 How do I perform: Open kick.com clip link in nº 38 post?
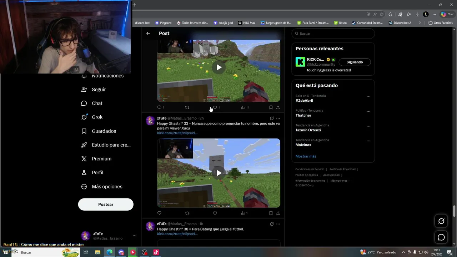(x=177, y=234)
